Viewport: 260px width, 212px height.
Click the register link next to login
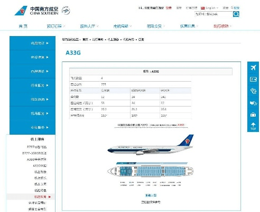pos(179,8)
